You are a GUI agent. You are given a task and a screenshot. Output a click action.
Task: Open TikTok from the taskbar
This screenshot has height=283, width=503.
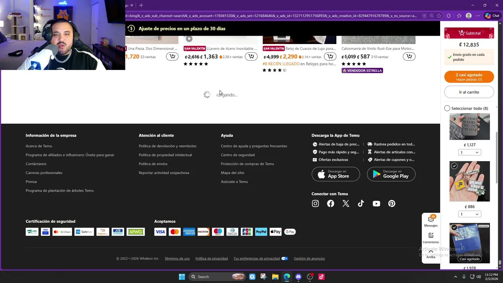(321, 277)
